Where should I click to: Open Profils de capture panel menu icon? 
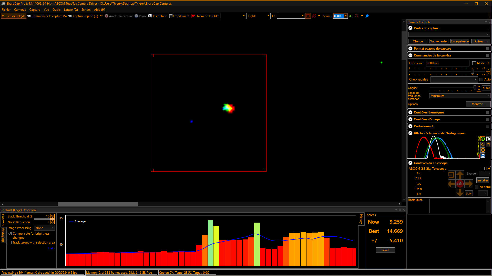point(487,28)
